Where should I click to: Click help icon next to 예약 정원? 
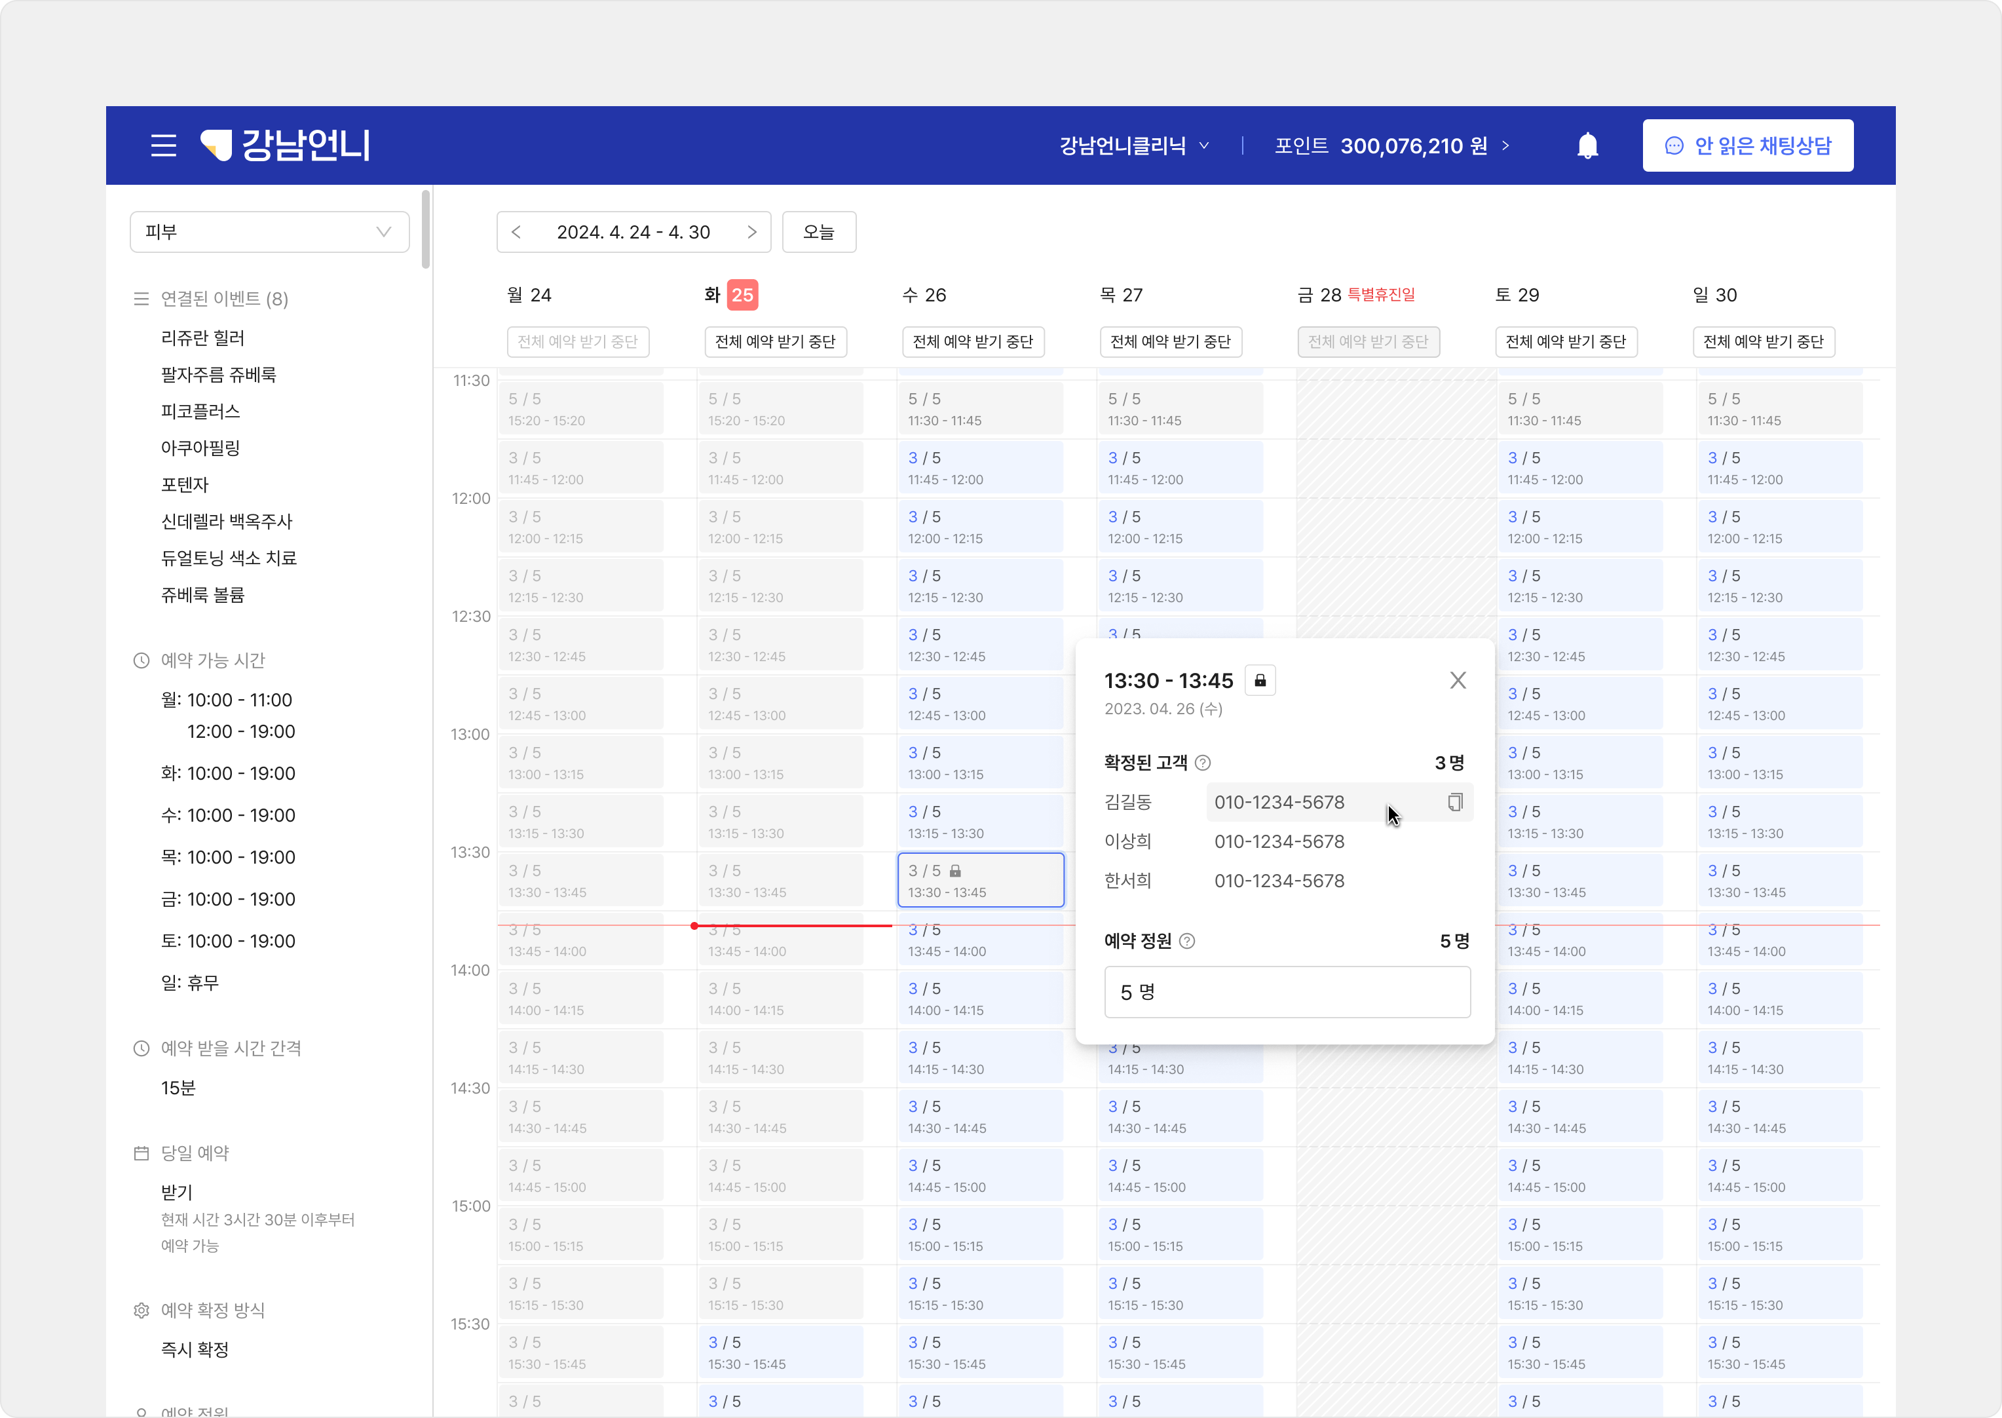pyautogui.click(x=1187, y=941)
